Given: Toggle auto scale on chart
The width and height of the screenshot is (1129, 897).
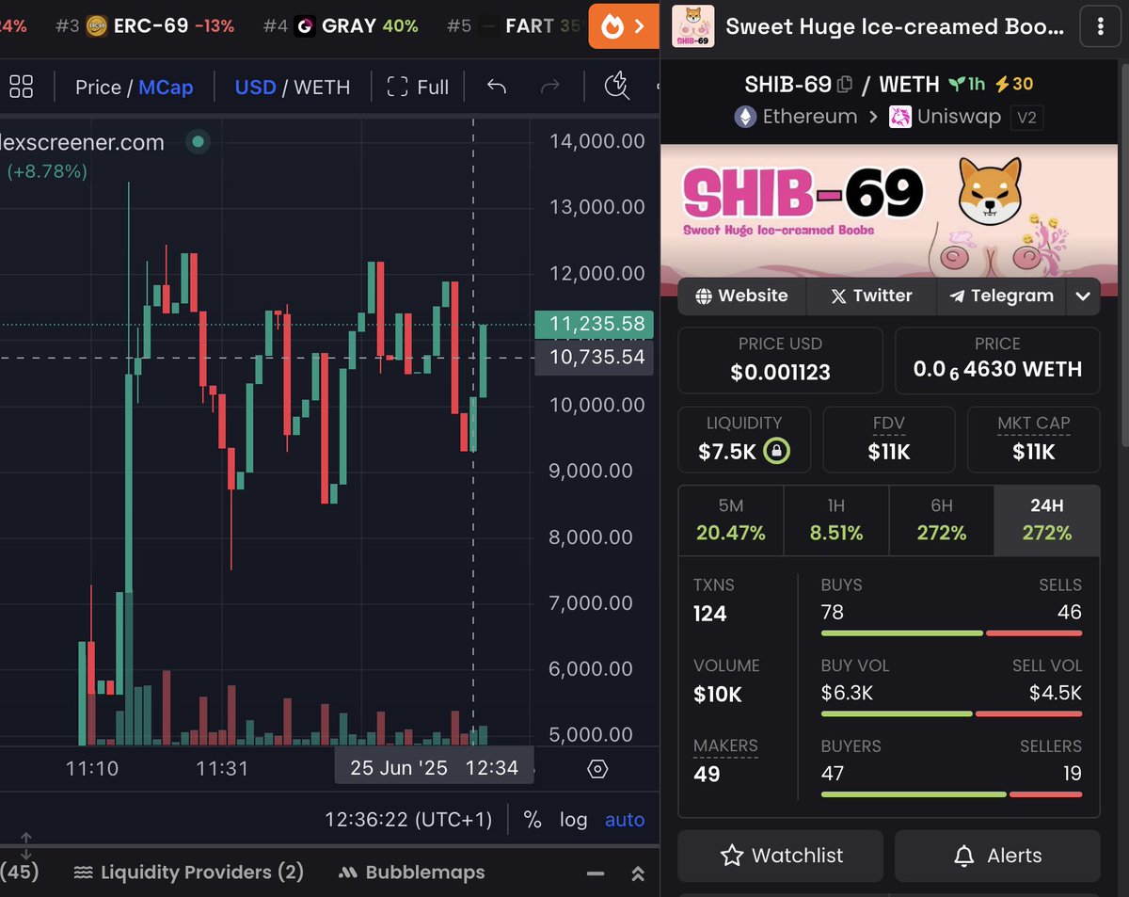Looking at the screenshot, I should (625, 820).
